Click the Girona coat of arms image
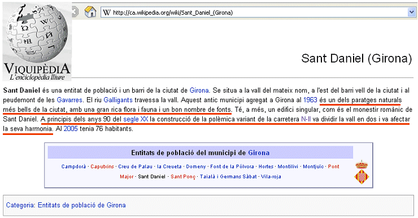 pos(362,172)
